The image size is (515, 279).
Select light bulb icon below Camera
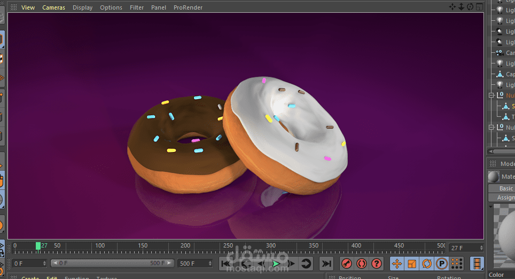[x=500, y=63]
